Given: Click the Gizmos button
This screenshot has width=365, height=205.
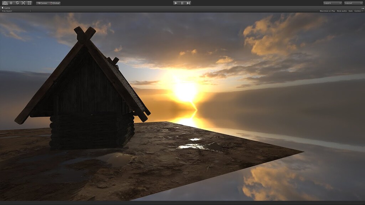Looking at the screenshot, I should (358, 11).
